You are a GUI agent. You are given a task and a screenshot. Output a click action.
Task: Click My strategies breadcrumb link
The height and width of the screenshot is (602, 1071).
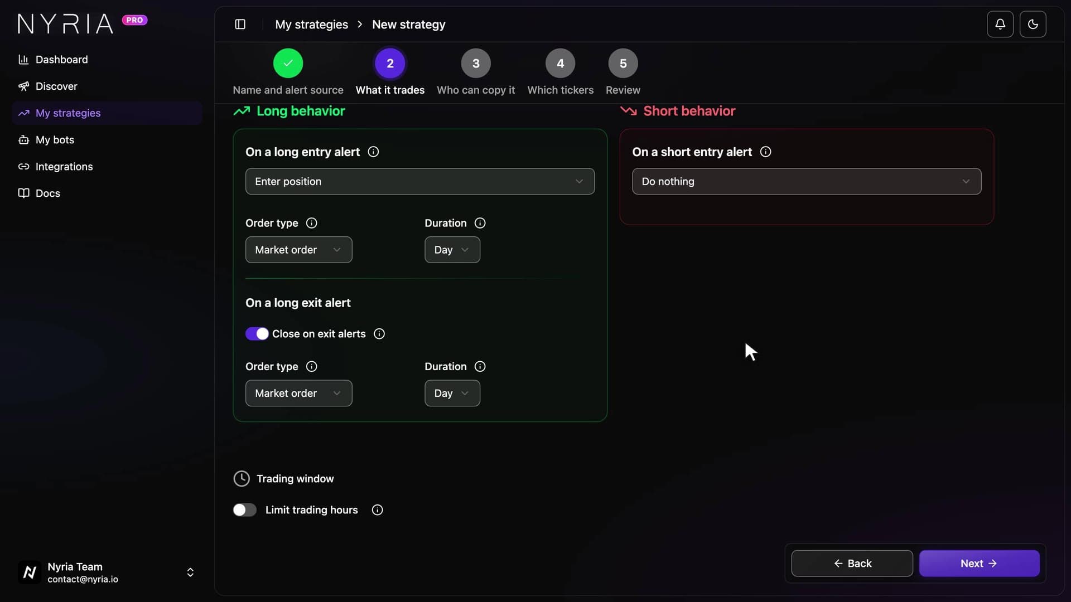pyautogui.click(x=311, y=25)
